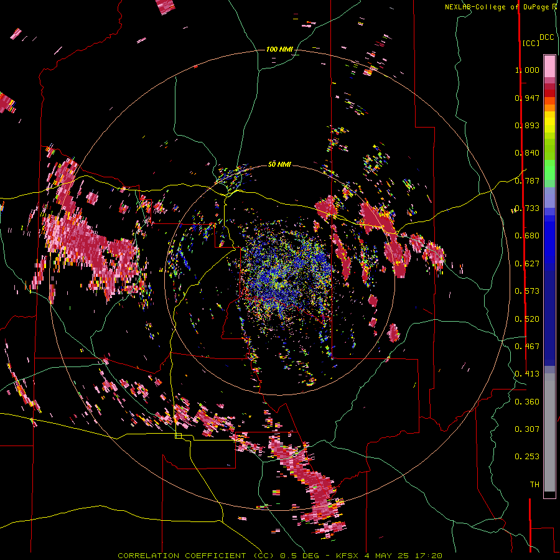Click the 4 MAY 25 17:20 timestamp
This screenshot has width=560, height=560.
pyautogui.click(x=404, y=556)
